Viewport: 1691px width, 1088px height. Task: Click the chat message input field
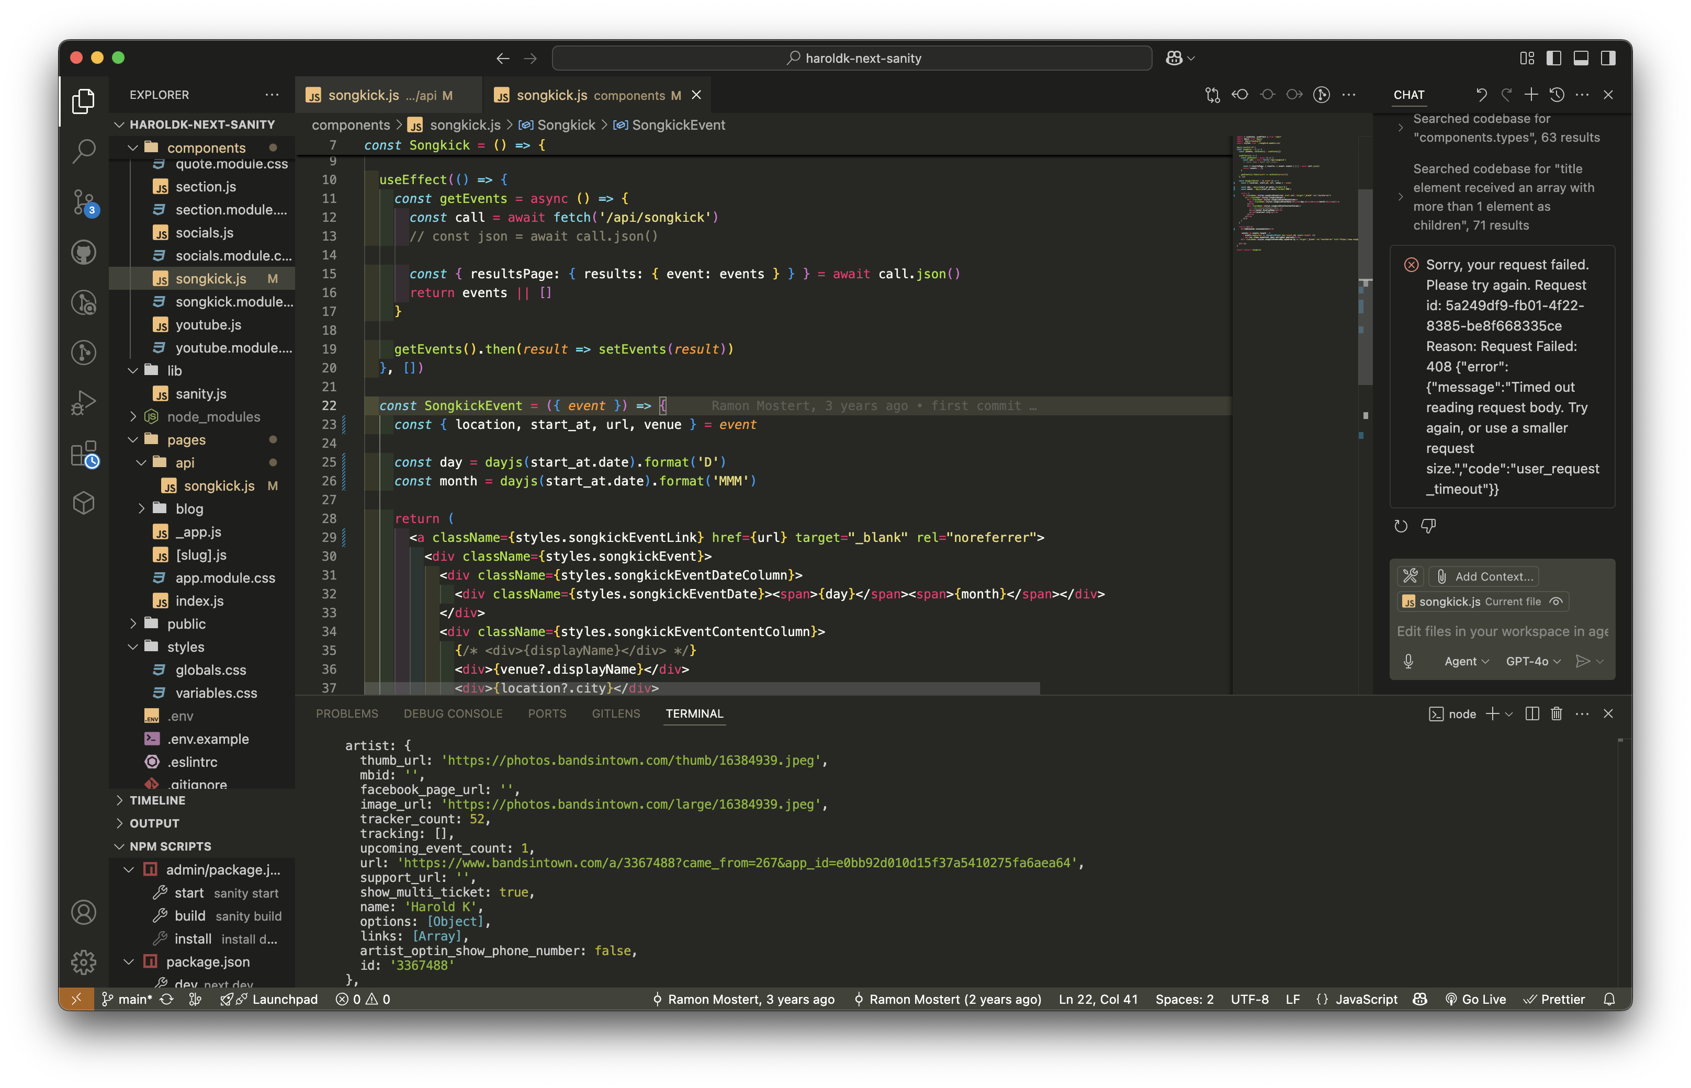[1502, 631]
